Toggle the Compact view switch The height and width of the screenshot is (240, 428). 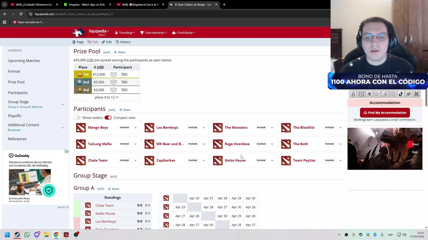(x=108, y=118)
